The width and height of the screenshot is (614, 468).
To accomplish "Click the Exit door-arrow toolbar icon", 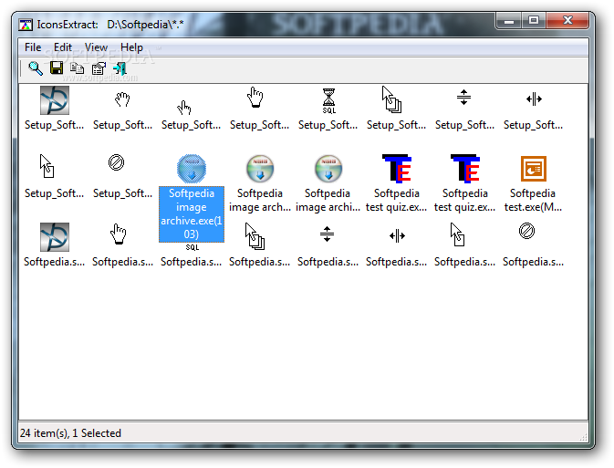I will [x=120, y=68].
